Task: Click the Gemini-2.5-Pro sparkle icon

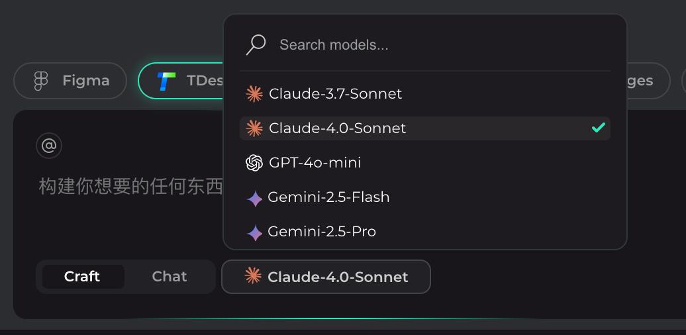Action: click(x=255, y=233)
